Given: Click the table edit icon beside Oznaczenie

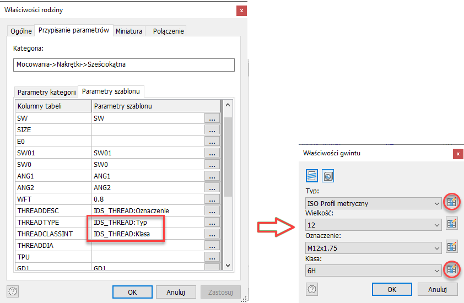Looking at the screenshot, I should point(451,246).
